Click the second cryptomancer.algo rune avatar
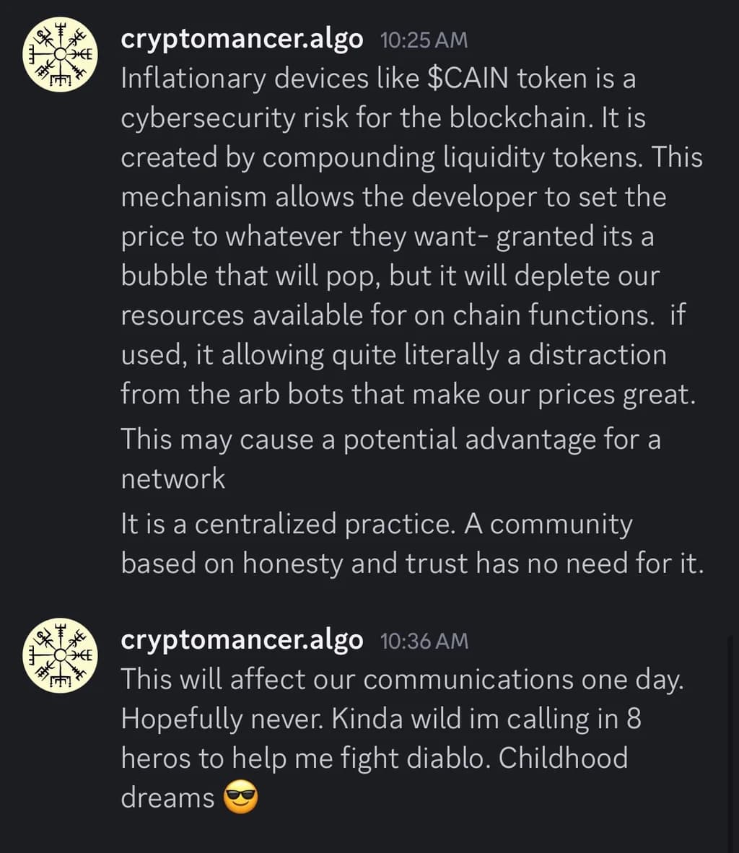The height and width of the screenshot is (853, 739). pyautogui.click(x=61, y=655)
